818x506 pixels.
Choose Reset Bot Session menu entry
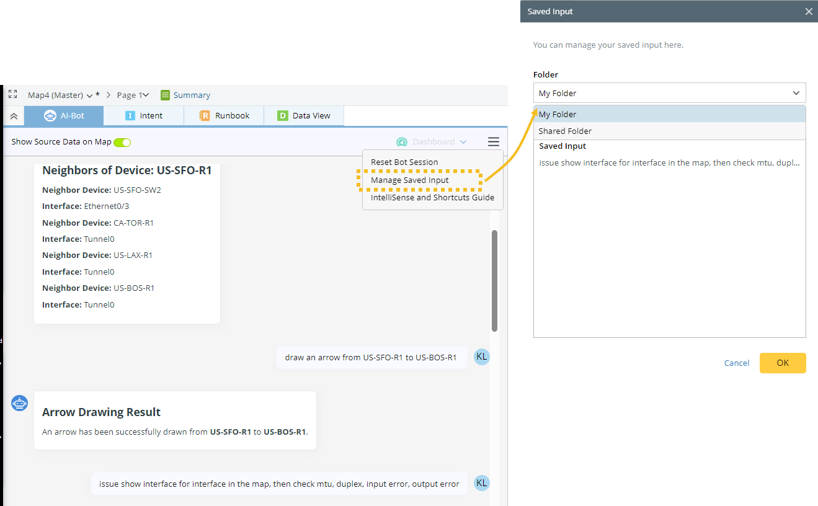(x=404, y=162)
